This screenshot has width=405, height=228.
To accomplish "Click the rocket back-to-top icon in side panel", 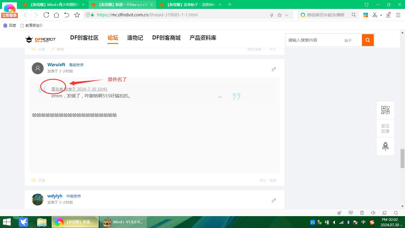I will click(385, 146).
